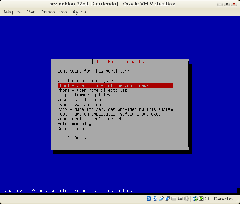Pick /var variable data mount point
240x204 pixels.
coord(81,105)
